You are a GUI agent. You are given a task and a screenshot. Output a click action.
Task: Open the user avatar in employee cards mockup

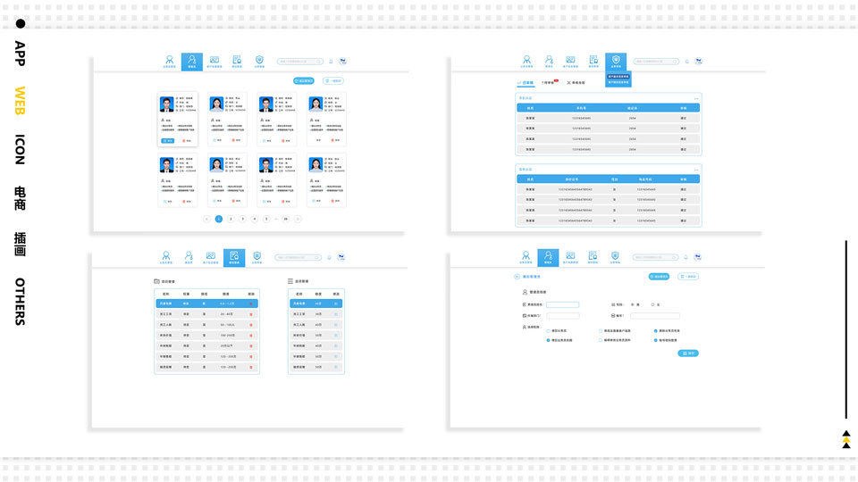[342, 62]
